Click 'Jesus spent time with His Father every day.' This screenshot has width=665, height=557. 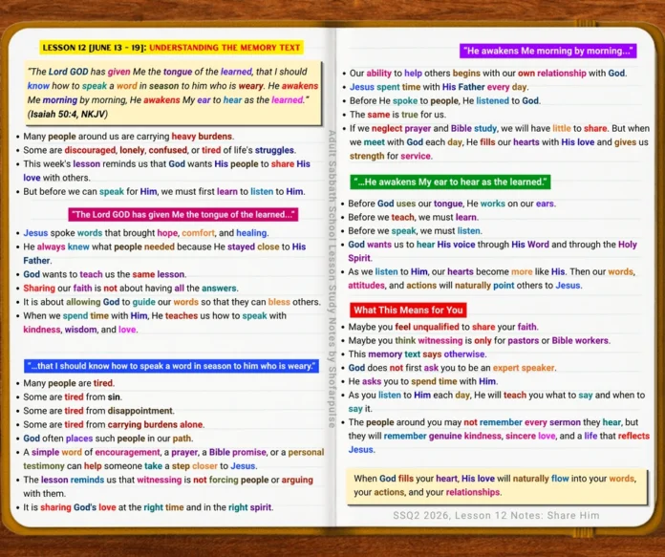click(439, 87)
